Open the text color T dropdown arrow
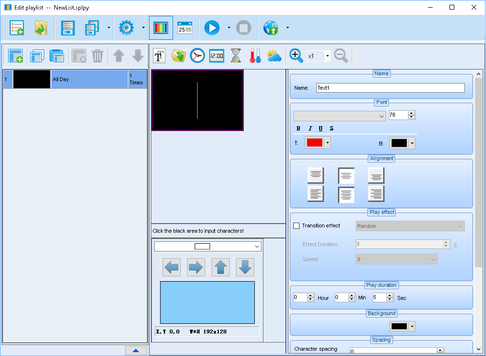 tap(328, 142)
